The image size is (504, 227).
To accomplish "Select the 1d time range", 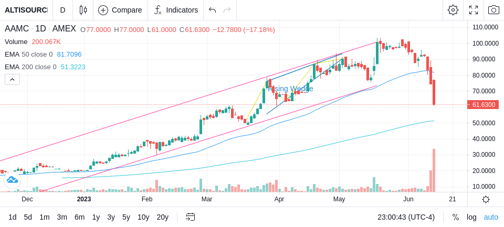I will [x=12, y=217].
